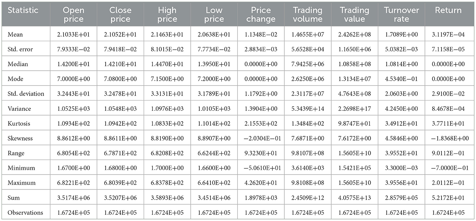Select the Median row label
Screen dimensions: 476x221
coord(17,64)
